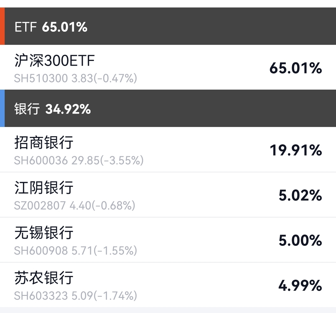Open the 苏农银行 stock details
Image resolution: width=336 pixels, height=313 pixels.
[44, 278]
